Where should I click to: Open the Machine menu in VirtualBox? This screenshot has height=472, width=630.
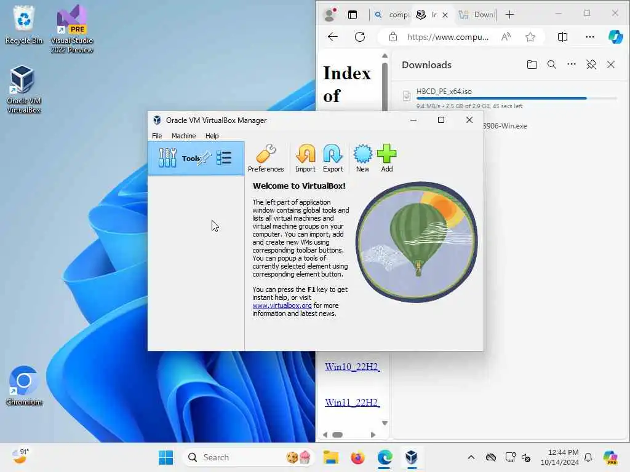tap(183, 136)
